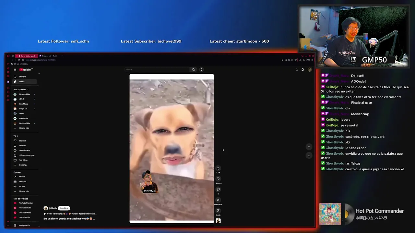Dislike the Short (No me gusta)
Viewport: 415px width, 233px height.
[x=218, y=179]
